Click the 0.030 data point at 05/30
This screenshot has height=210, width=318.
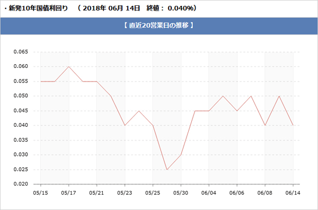[x=181, y=155]
